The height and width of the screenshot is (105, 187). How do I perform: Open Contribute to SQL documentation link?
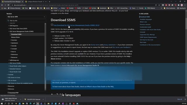(x=150, y=45)
